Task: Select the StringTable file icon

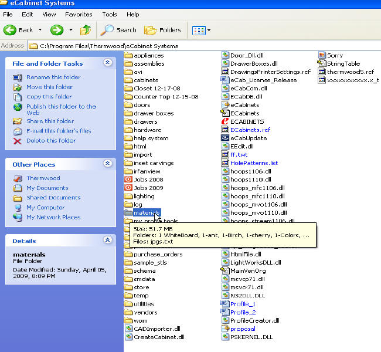Action: pyautogui.click(x=322, y=63)
